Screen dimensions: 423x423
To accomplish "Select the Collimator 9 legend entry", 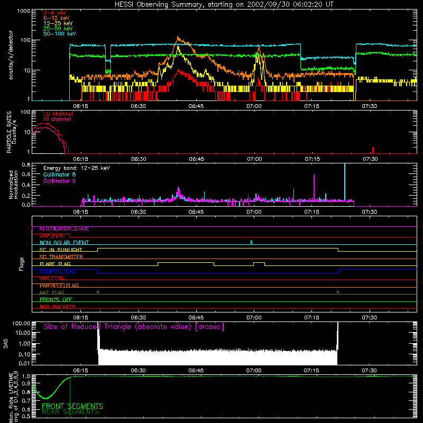I will [59, 181].
